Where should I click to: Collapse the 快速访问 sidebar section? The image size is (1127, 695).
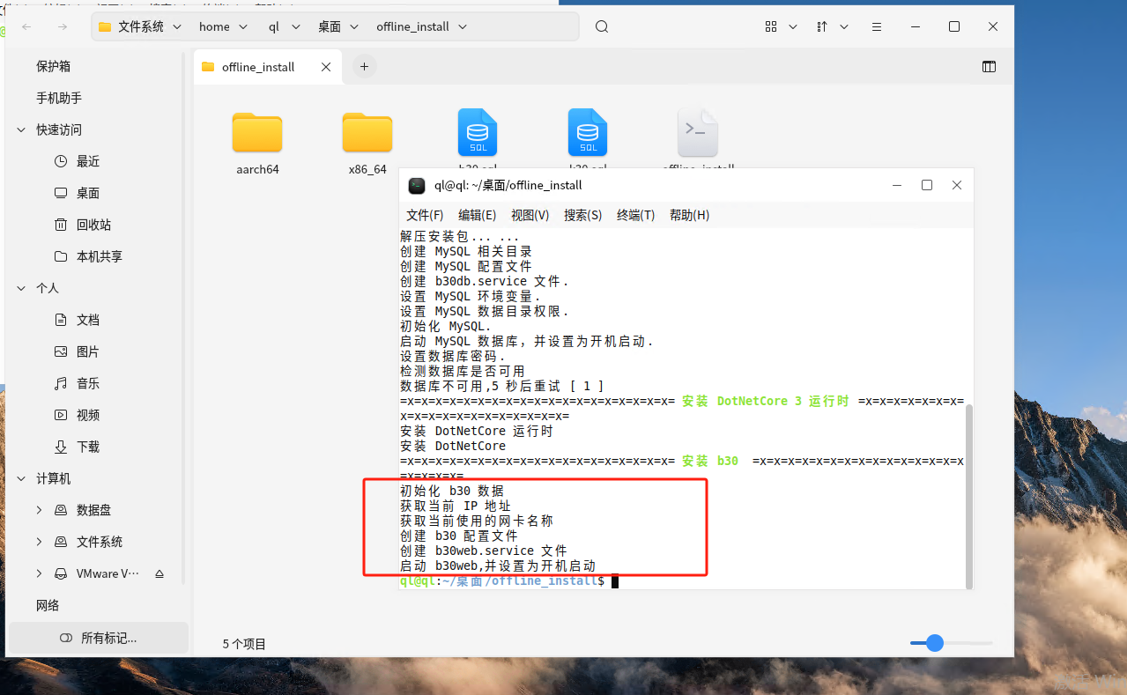pos(21,129)
